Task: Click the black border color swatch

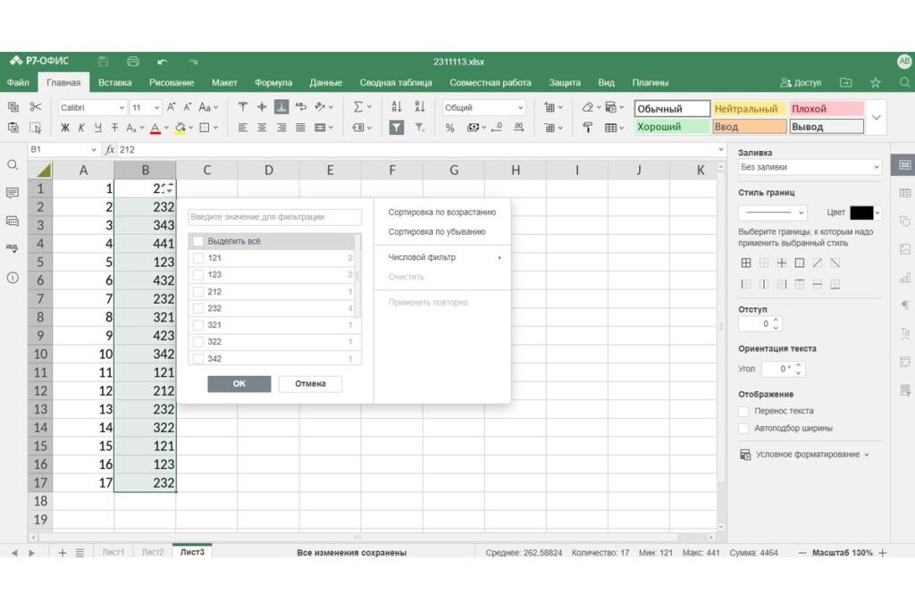Action: pos(861,213)
